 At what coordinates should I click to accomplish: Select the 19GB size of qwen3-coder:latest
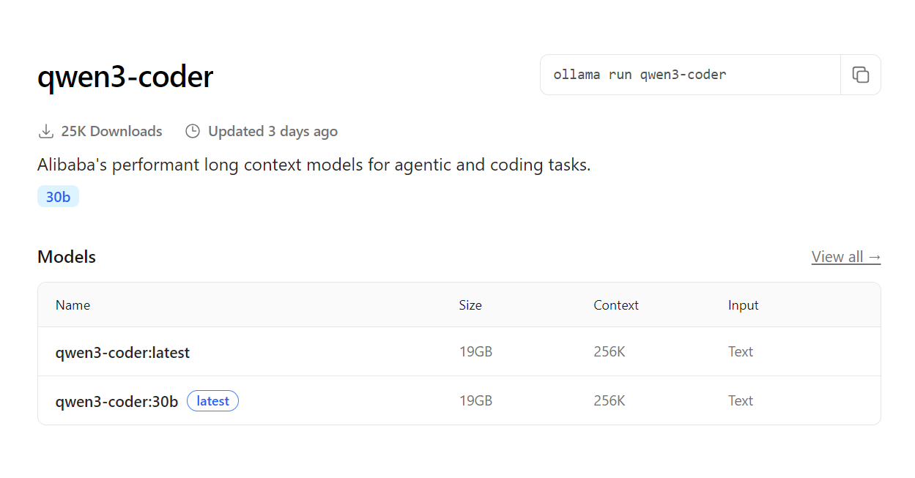[476, 351]
